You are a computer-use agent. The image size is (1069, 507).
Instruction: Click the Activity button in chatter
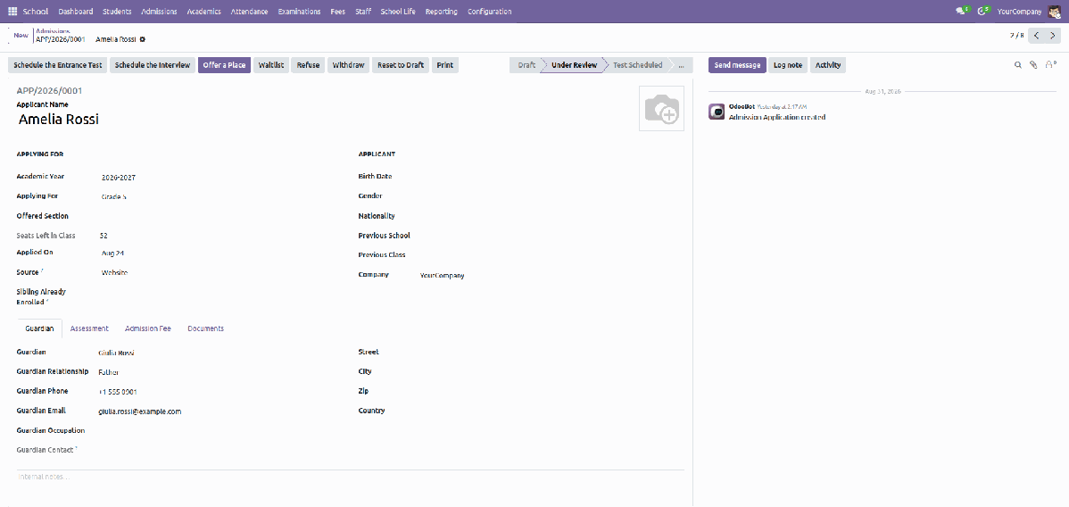[x=828, y=65]
